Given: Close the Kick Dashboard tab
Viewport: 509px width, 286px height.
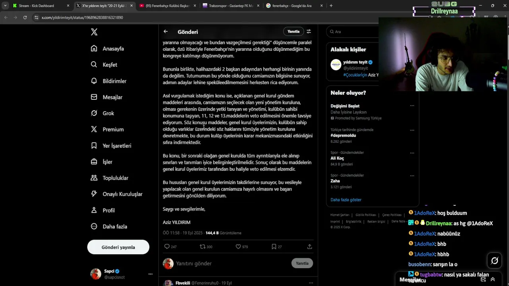Looking at the screenshot, I should (x=68, y=6).
